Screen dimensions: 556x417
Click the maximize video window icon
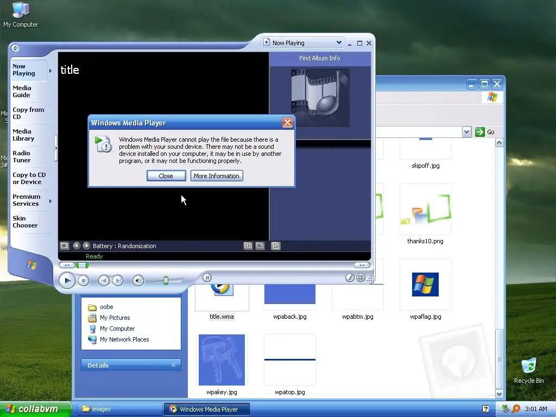click(x=248, y=246)
